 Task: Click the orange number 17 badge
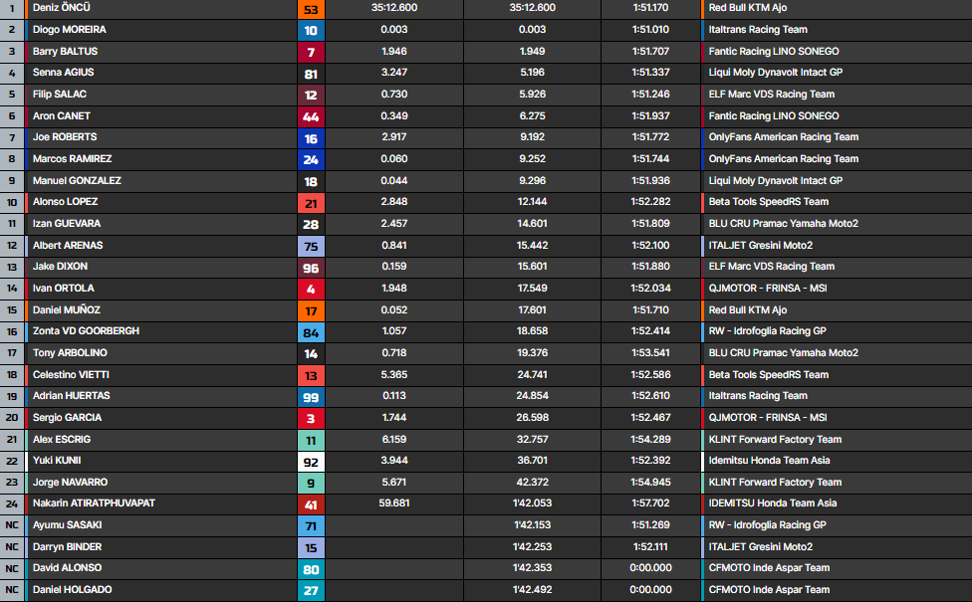tap(311, 310)
